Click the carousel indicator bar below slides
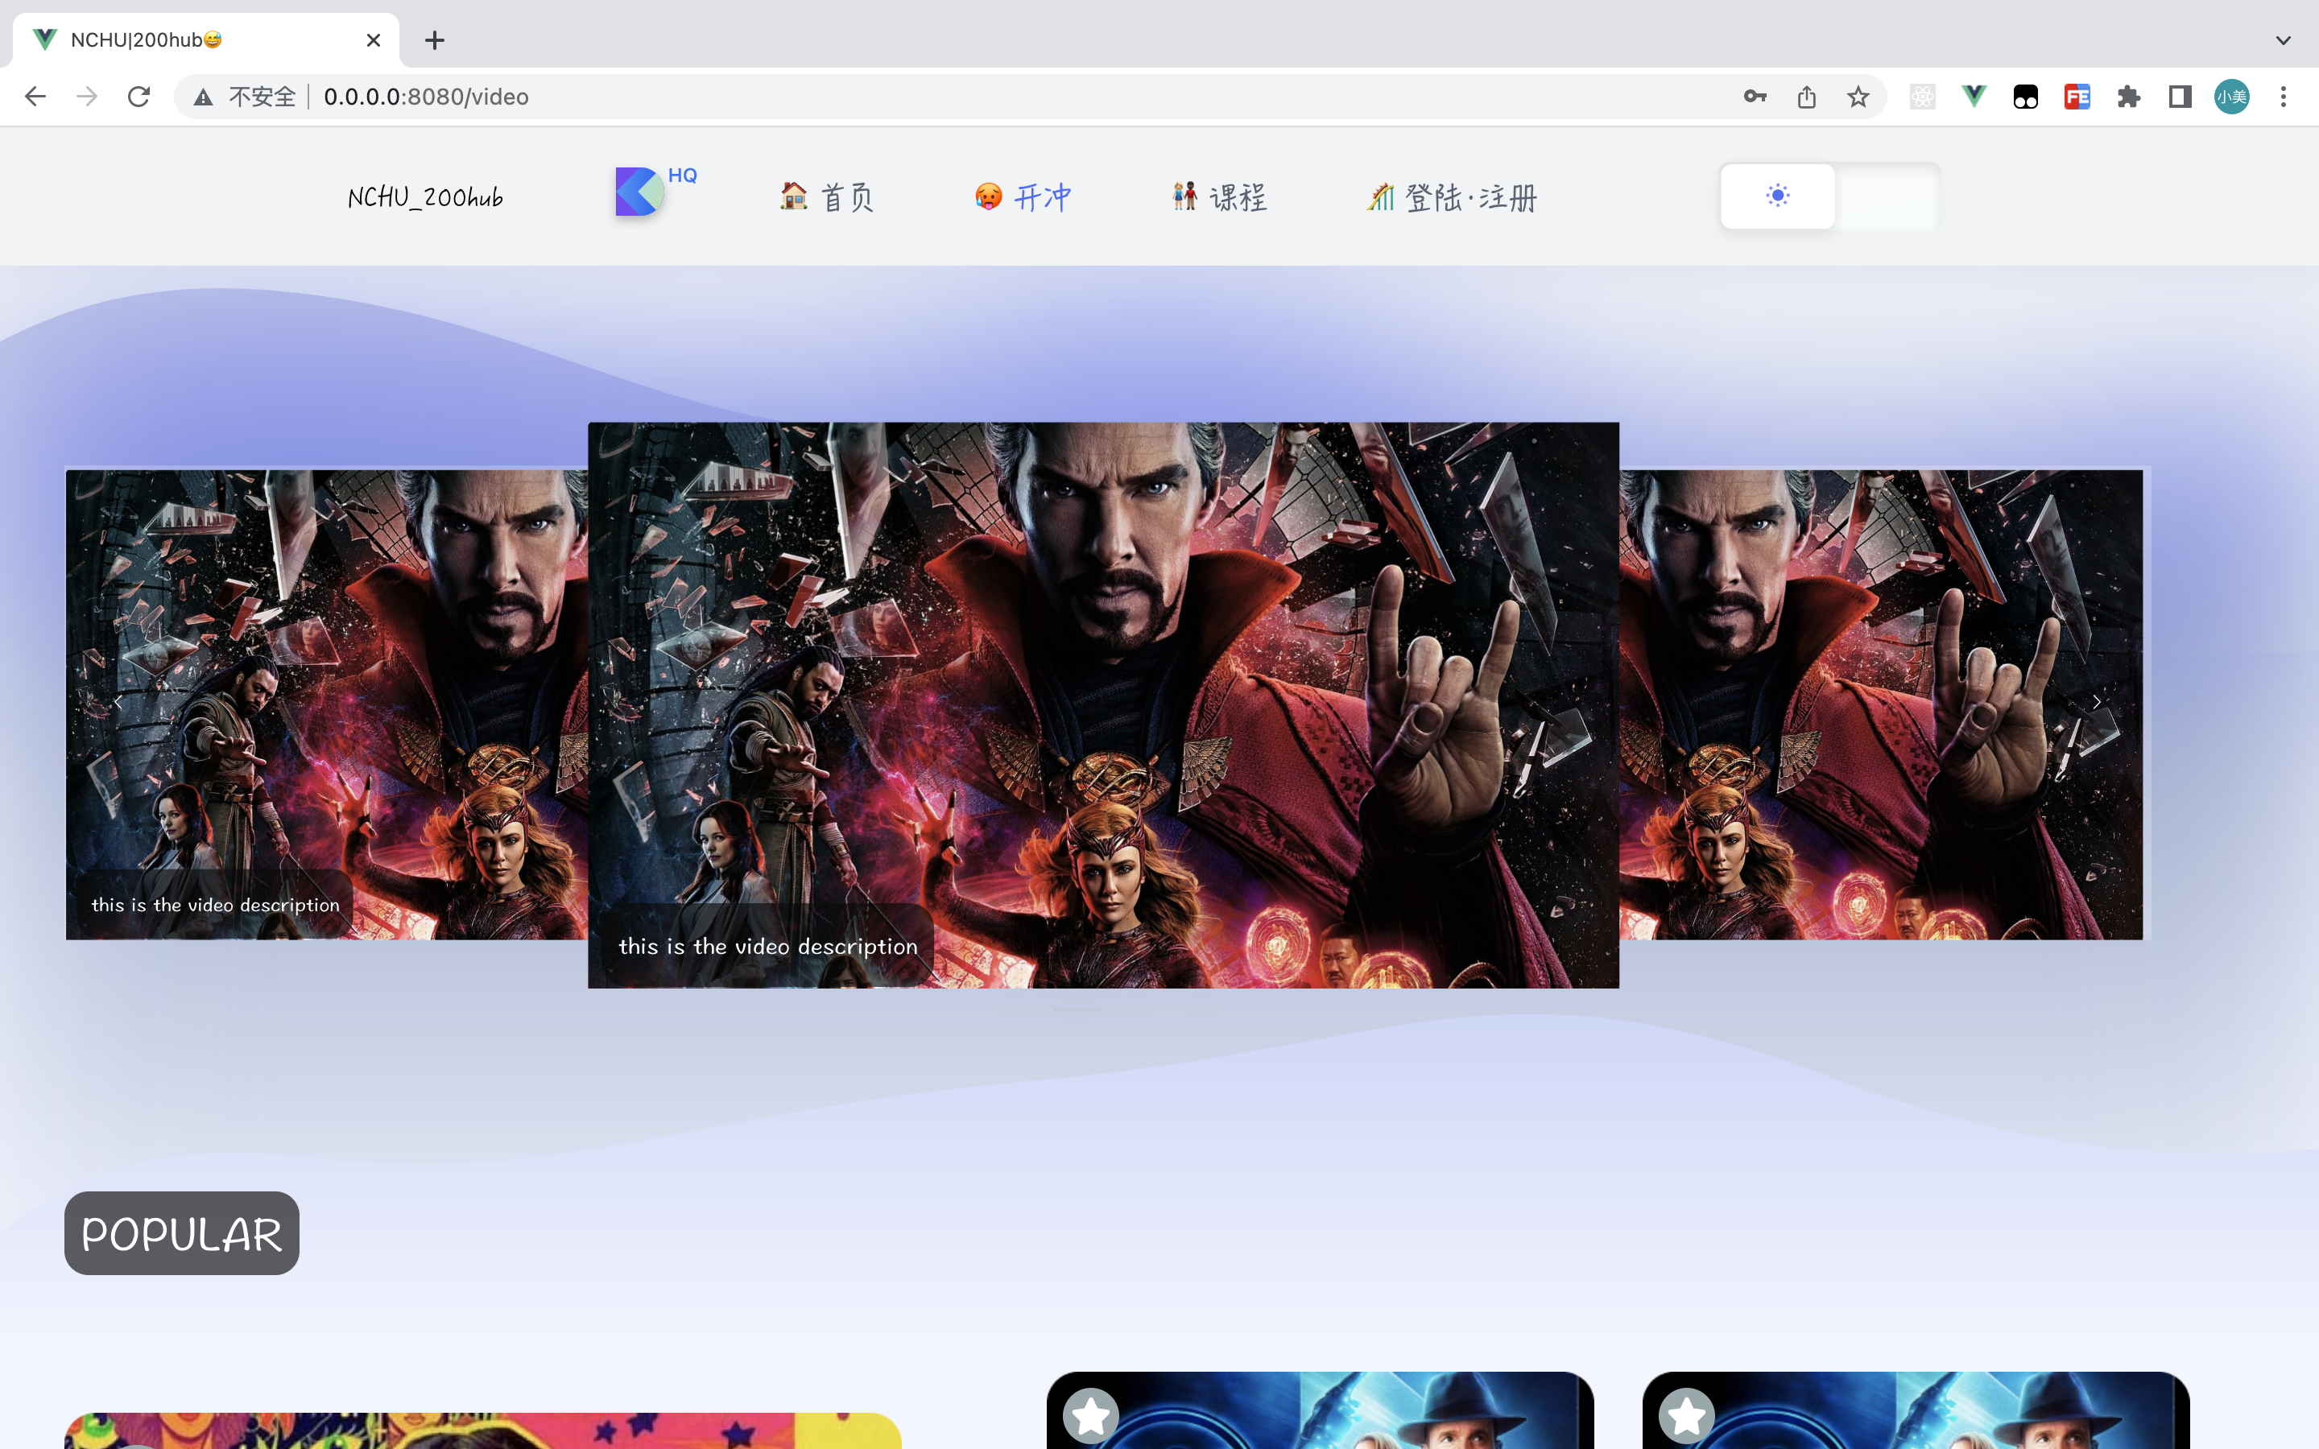This screenshot has width=2319, height=1449. (x=1077, y=1009)
